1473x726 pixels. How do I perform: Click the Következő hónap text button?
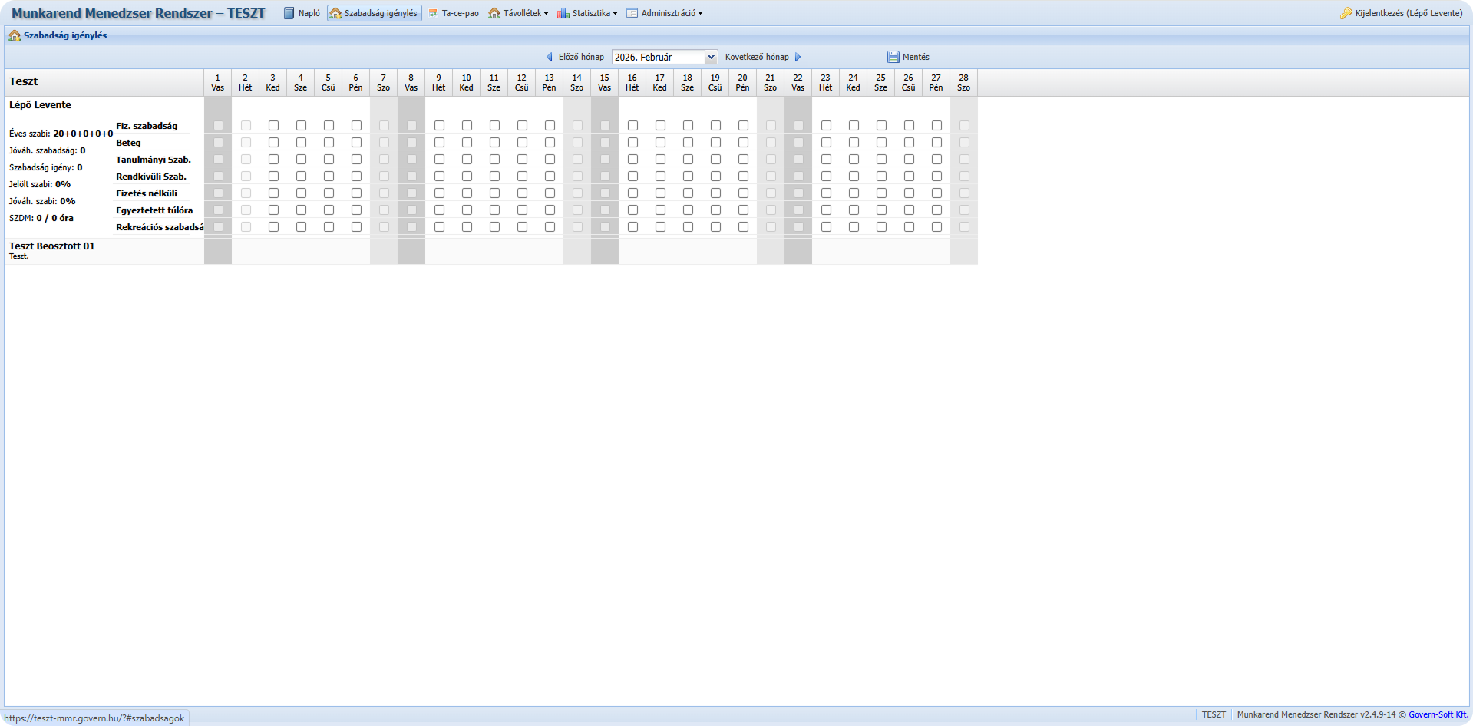pos(757,57)
